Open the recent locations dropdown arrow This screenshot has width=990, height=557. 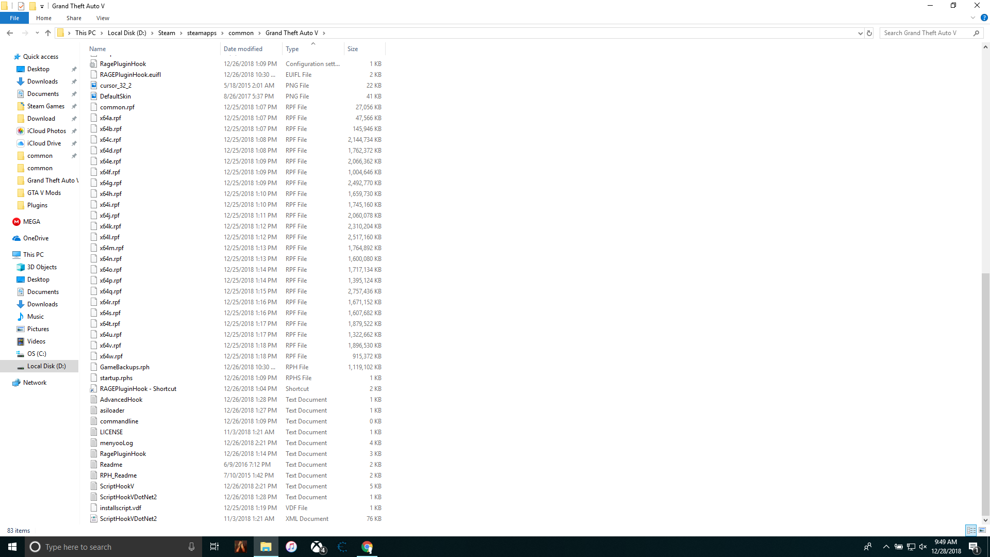coord(37,33)
